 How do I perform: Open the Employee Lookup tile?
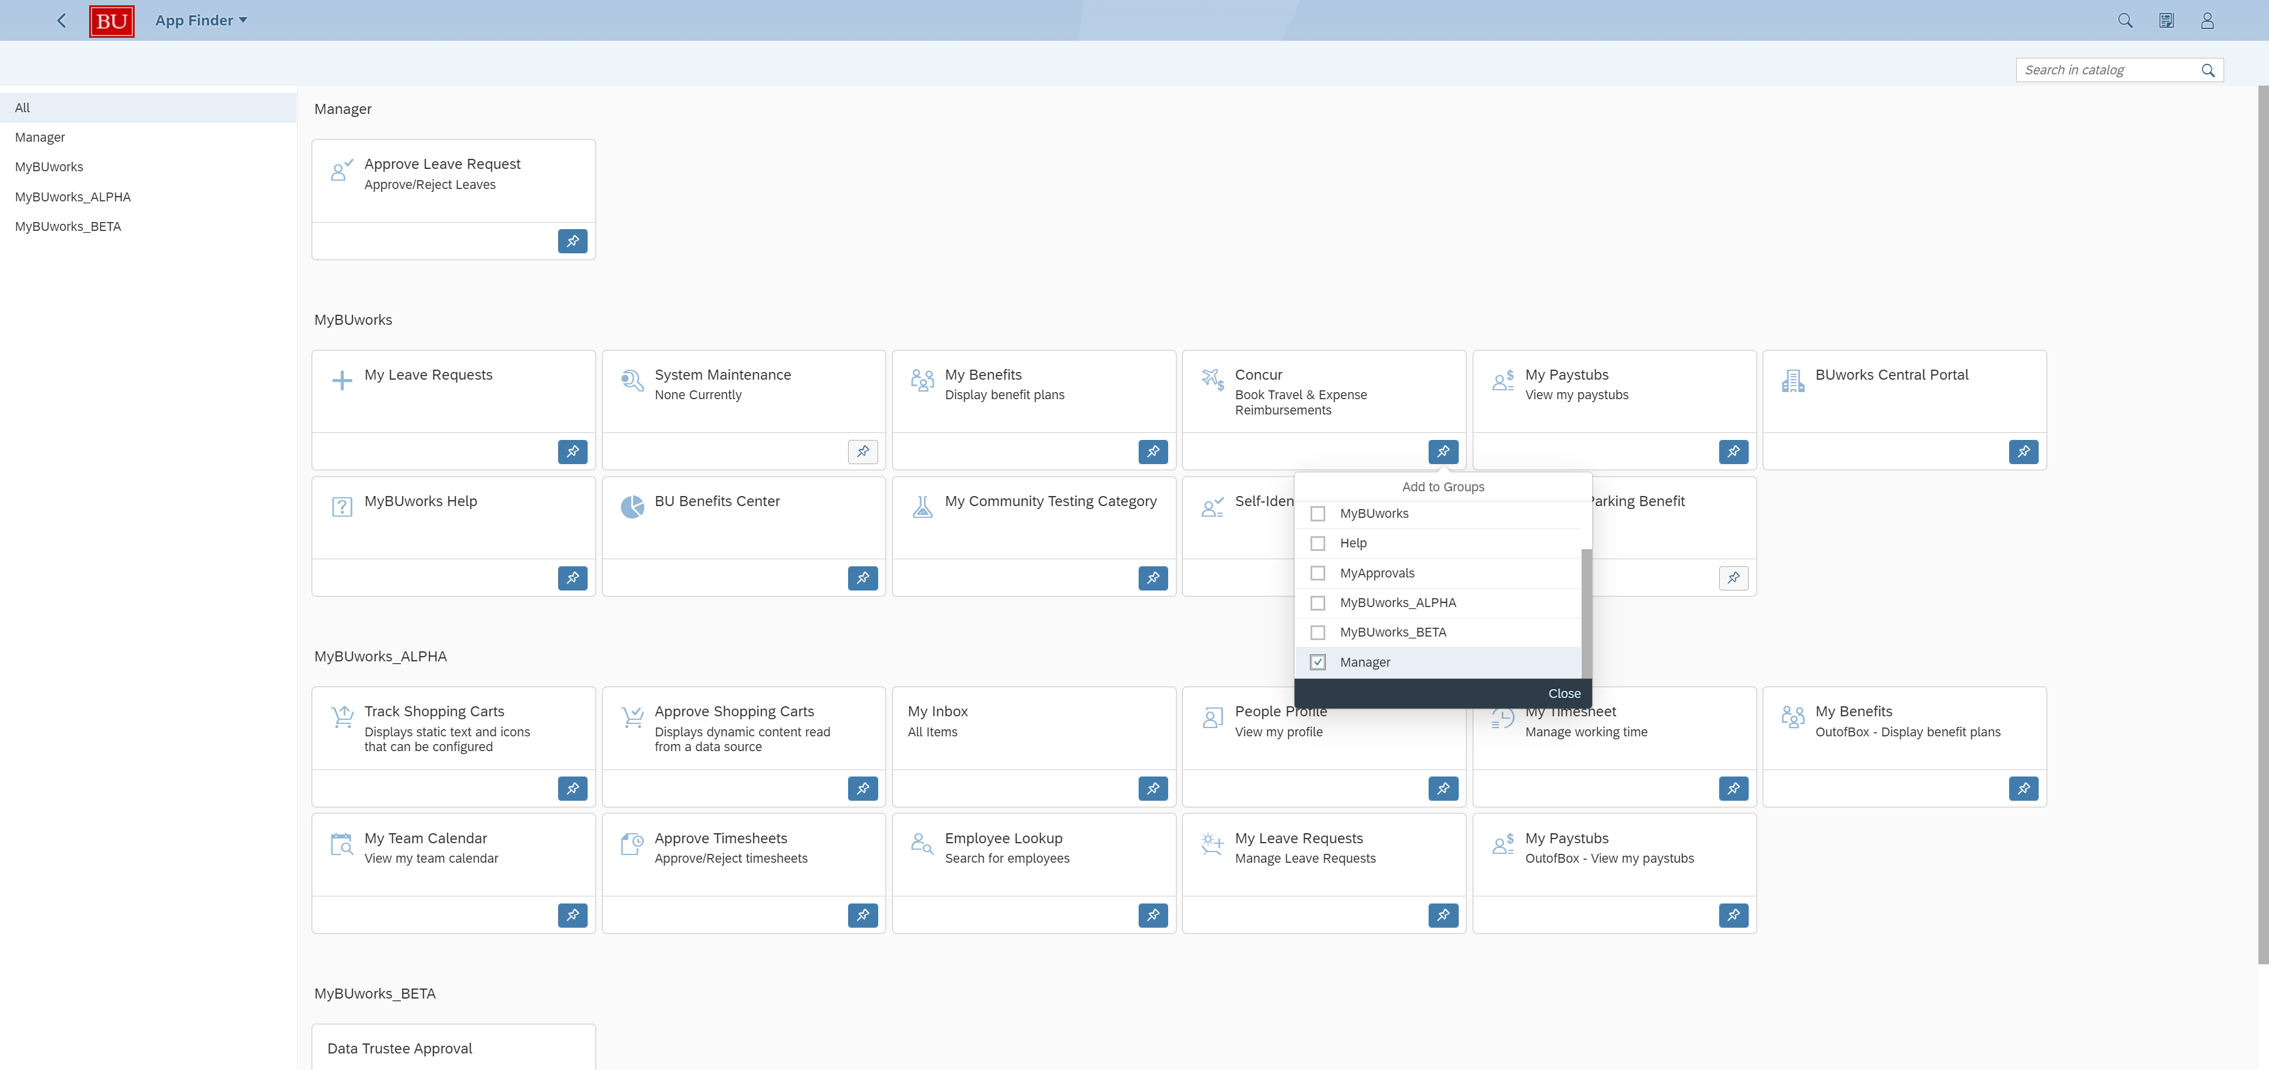pyautogui.click(x=1034, y=854)
